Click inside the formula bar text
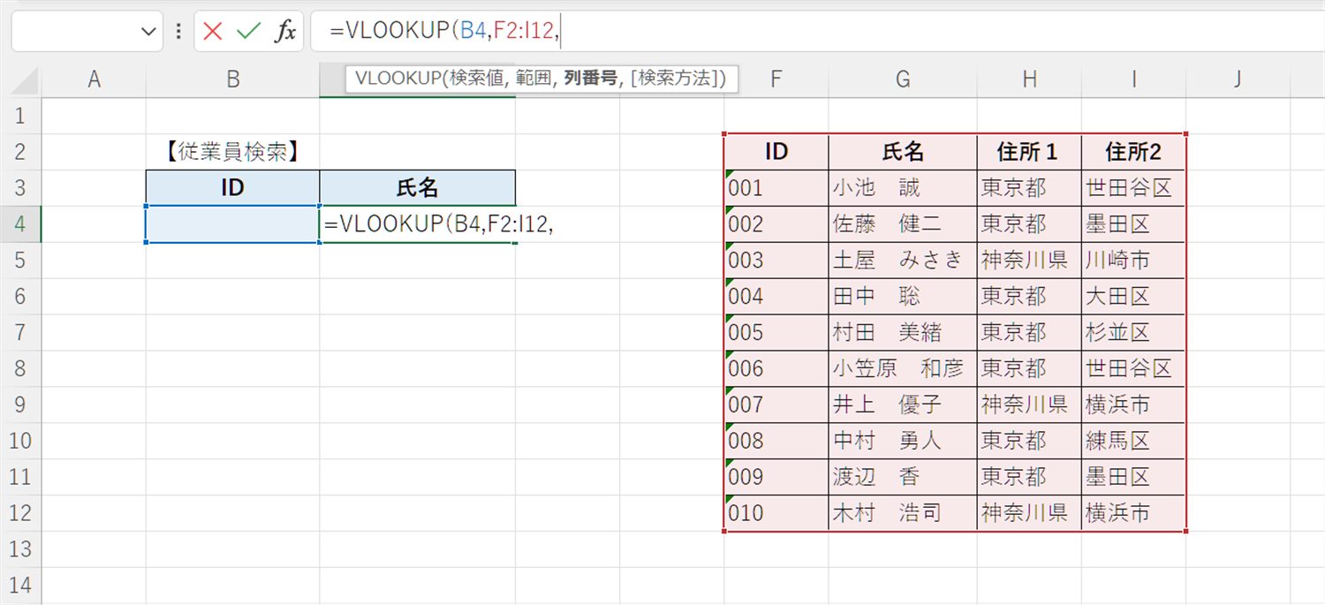Screen dimensions: 1325x605 click(795, 32)
